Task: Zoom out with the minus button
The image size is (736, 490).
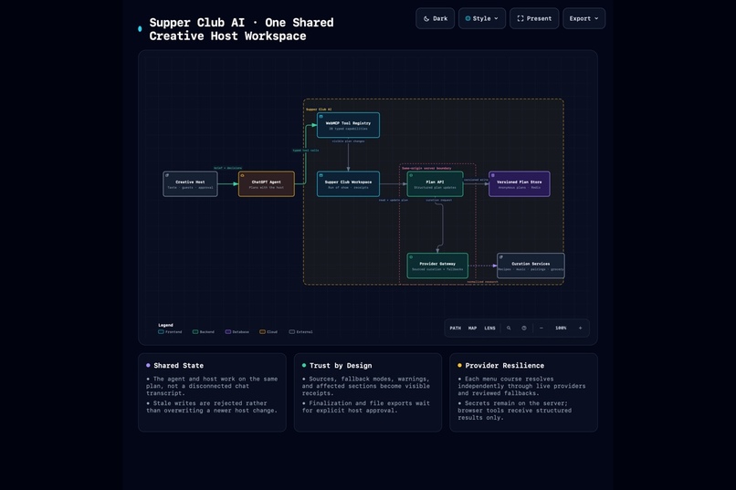Action: tap(541, 328)
